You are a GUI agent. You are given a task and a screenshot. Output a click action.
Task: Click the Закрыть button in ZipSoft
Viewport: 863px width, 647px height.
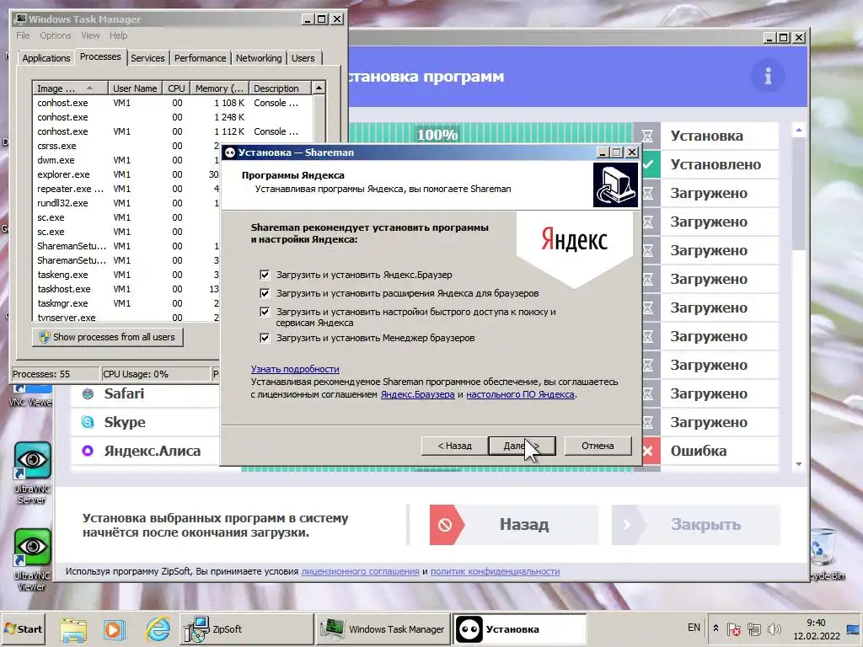(x=695, y=525)
